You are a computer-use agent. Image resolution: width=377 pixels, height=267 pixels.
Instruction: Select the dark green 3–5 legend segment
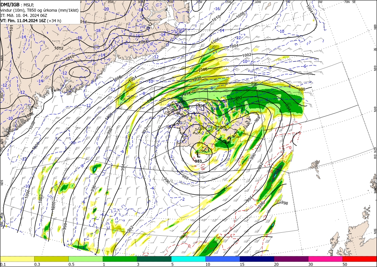tap(154, 259)
